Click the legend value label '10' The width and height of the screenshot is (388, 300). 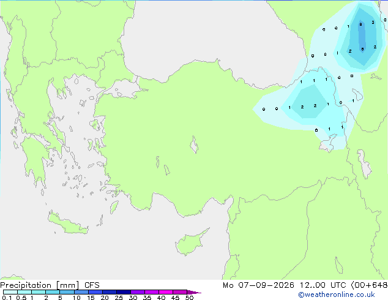click(x=76, y=298)
